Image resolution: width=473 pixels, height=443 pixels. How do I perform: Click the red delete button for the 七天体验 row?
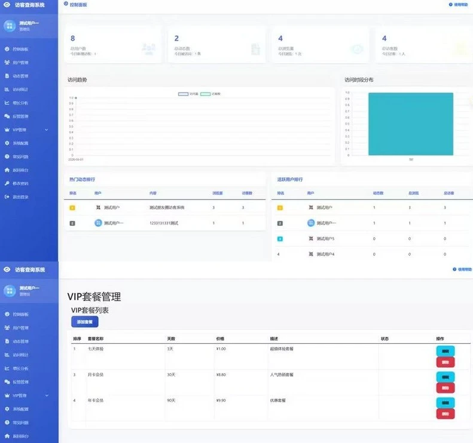pyautogui.click(x=445, y=362)
